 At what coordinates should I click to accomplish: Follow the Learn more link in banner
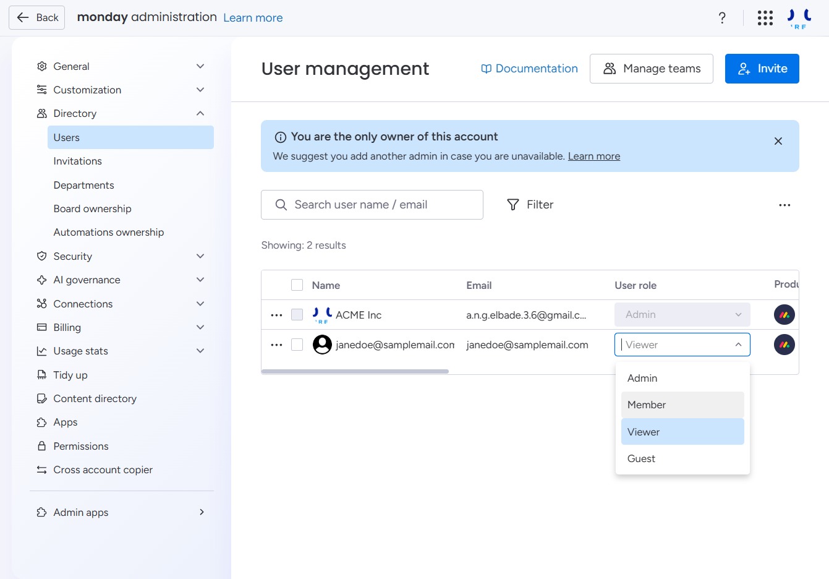click(594, 157)
